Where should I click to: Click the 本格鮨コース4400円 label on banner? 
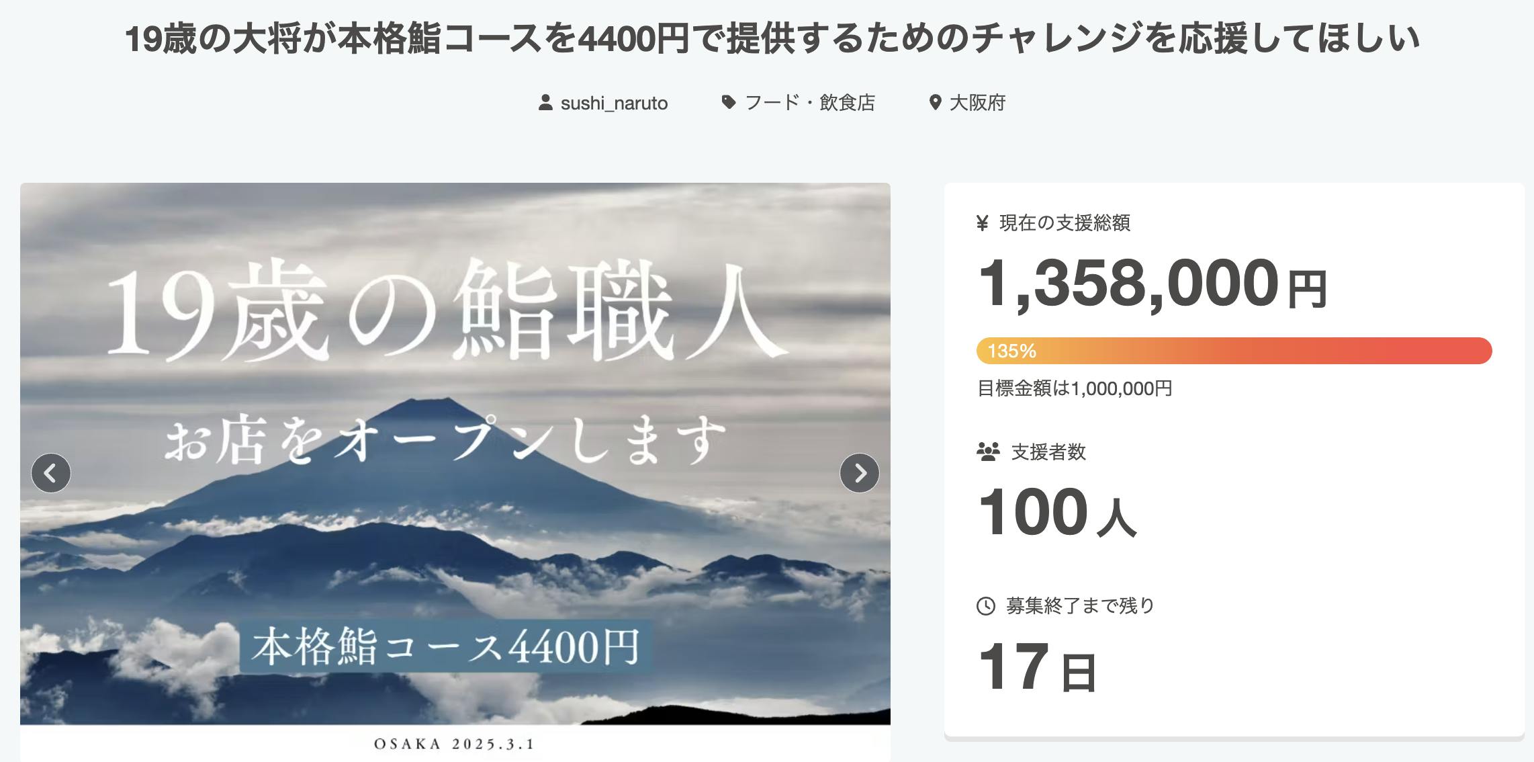446,646
